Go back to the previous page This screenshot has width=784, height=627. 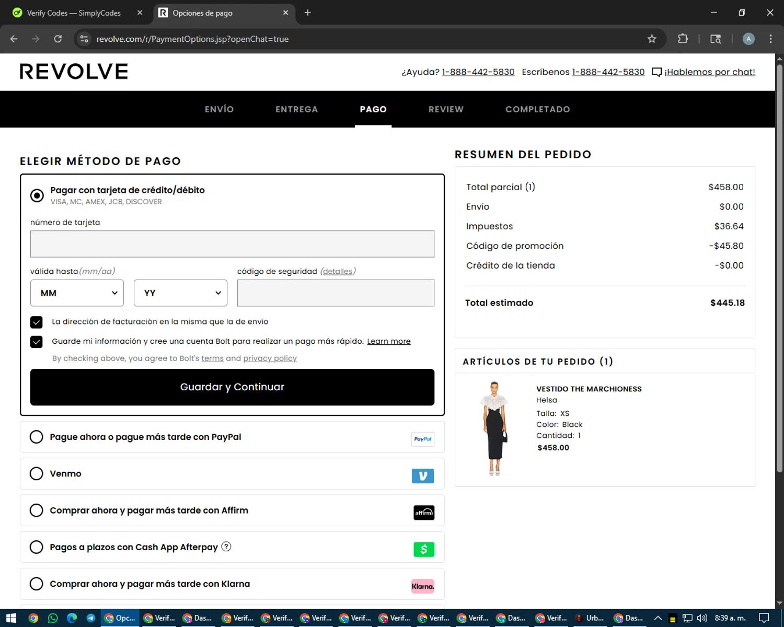point(14,39)
